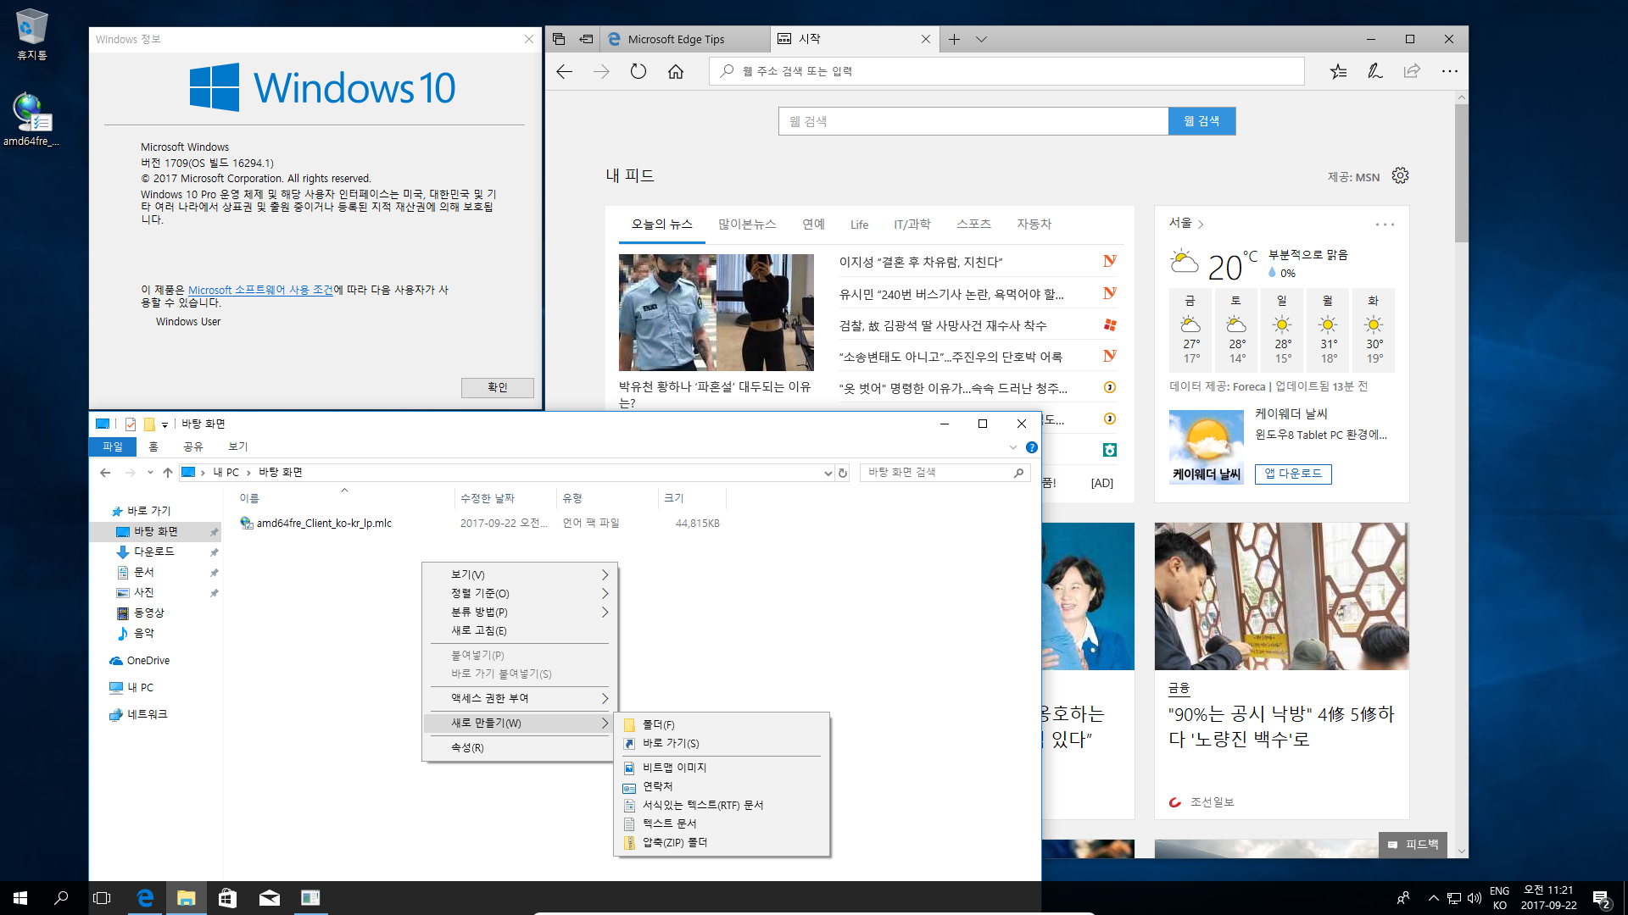Choose 비트맵 이미지 in new submenu

coord(722,768)
